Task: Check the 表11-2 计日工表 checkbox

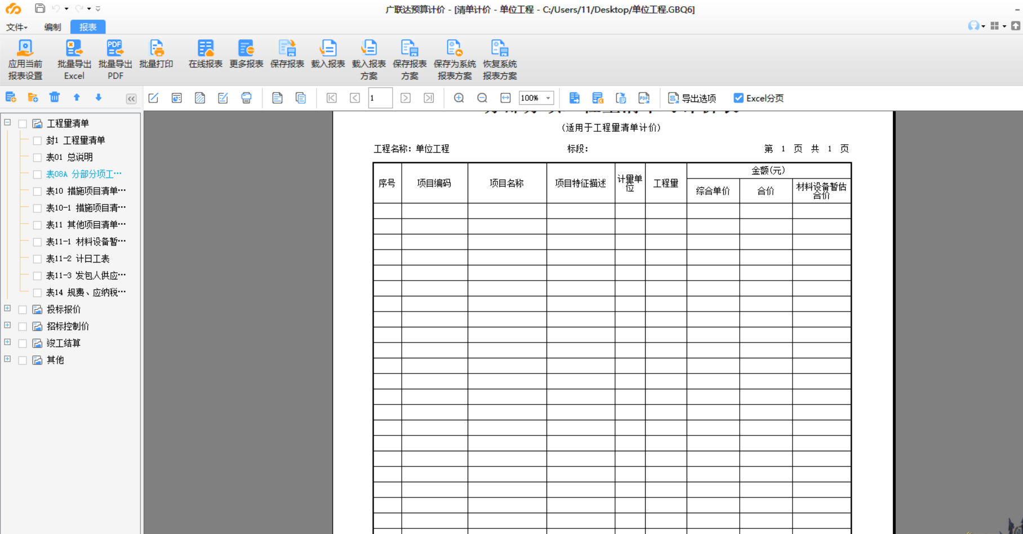Action: point(37,259)
